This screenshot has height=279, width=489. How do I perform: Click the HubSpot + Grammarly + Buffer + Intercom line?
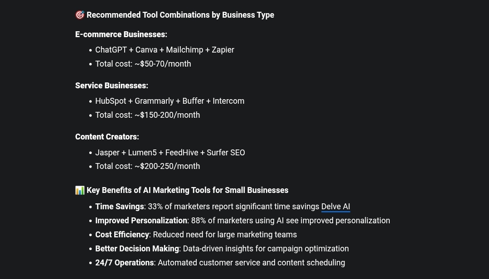169,101
